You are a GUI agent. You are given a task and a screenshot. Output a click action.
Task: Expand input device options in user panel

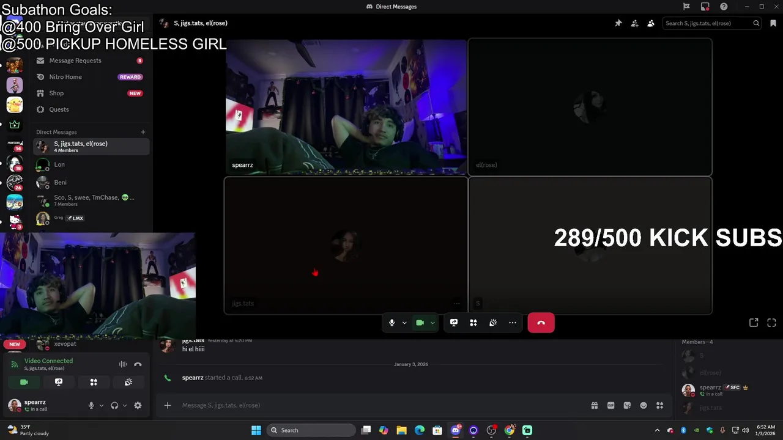102,405
